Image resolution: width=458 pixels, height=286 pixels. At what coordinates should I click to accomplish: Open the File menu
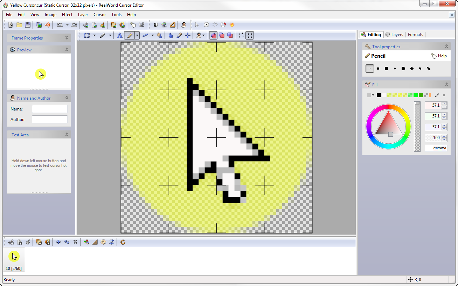pyautogui.click(x=9, y=15)
